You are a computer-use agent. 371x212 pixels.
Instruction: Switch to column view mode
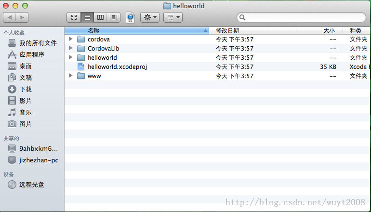(100, 17)
